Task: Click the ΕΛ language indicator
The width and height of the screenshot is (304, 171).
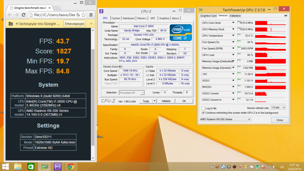Action: 282,167
